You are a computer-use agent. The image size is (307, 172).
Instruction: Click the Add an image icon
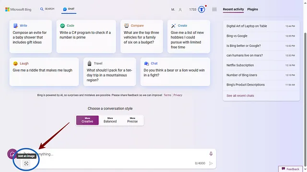click(x=26, y=163)
